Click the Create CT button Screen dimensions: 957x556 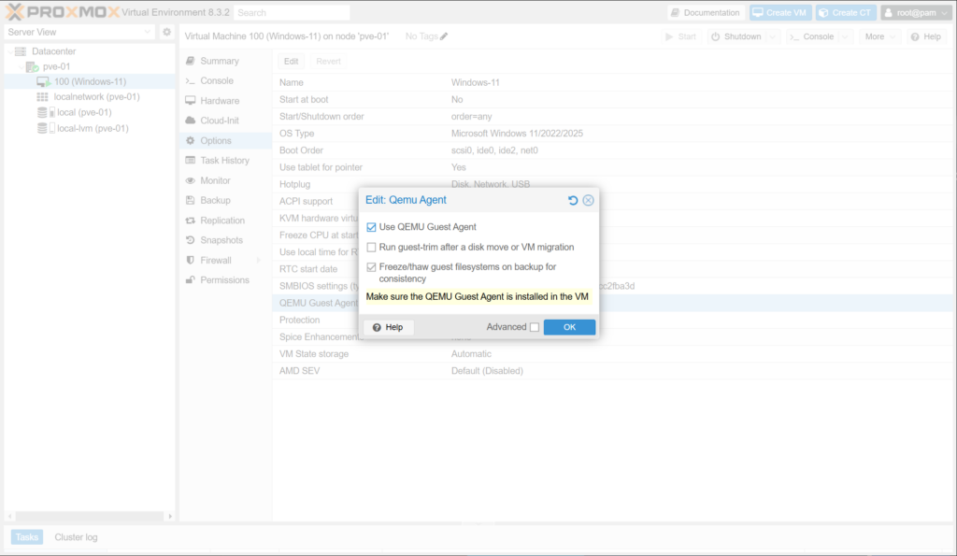click(x=845, y=12)
